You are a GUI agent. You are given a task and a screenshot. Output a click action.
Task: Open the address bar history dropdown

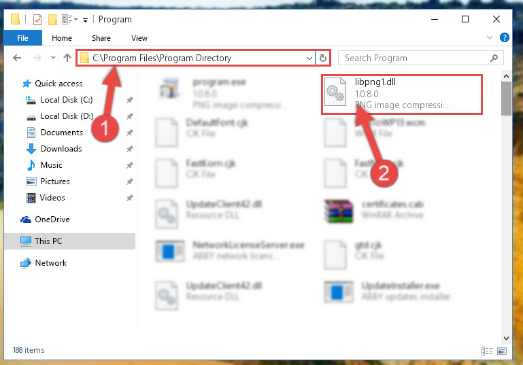(309, 58)
